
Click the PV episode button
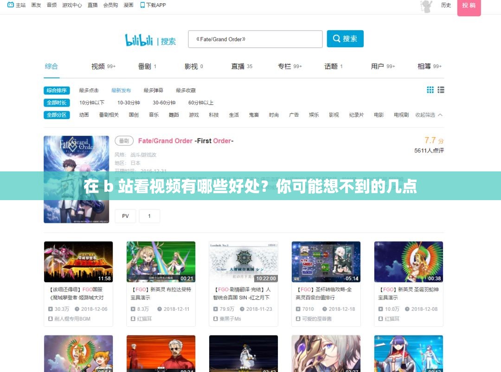(125, 216)
